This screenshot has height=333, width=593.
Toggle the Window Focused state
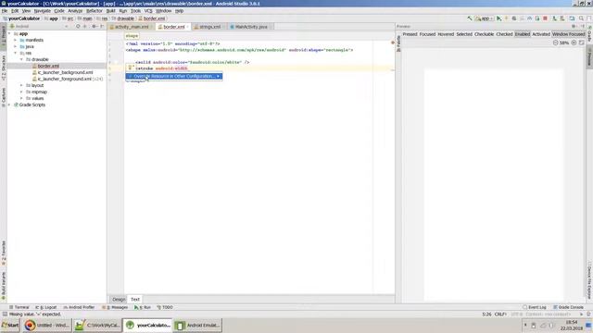point(568,34)
